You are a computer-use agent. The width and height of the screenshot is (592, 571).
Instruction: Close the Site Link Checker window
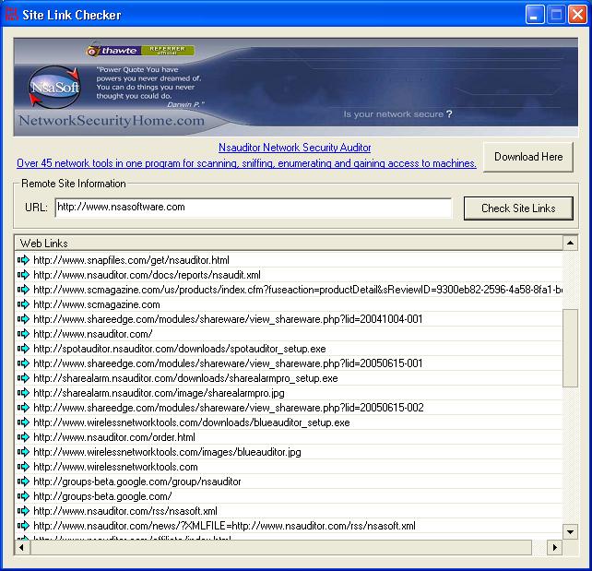[x=577, y=15]
